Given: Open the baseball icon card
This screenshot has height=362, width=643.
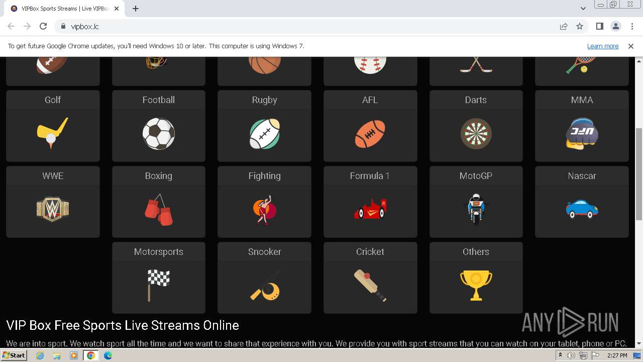Looking at the screenshot, I should point(370,71).
